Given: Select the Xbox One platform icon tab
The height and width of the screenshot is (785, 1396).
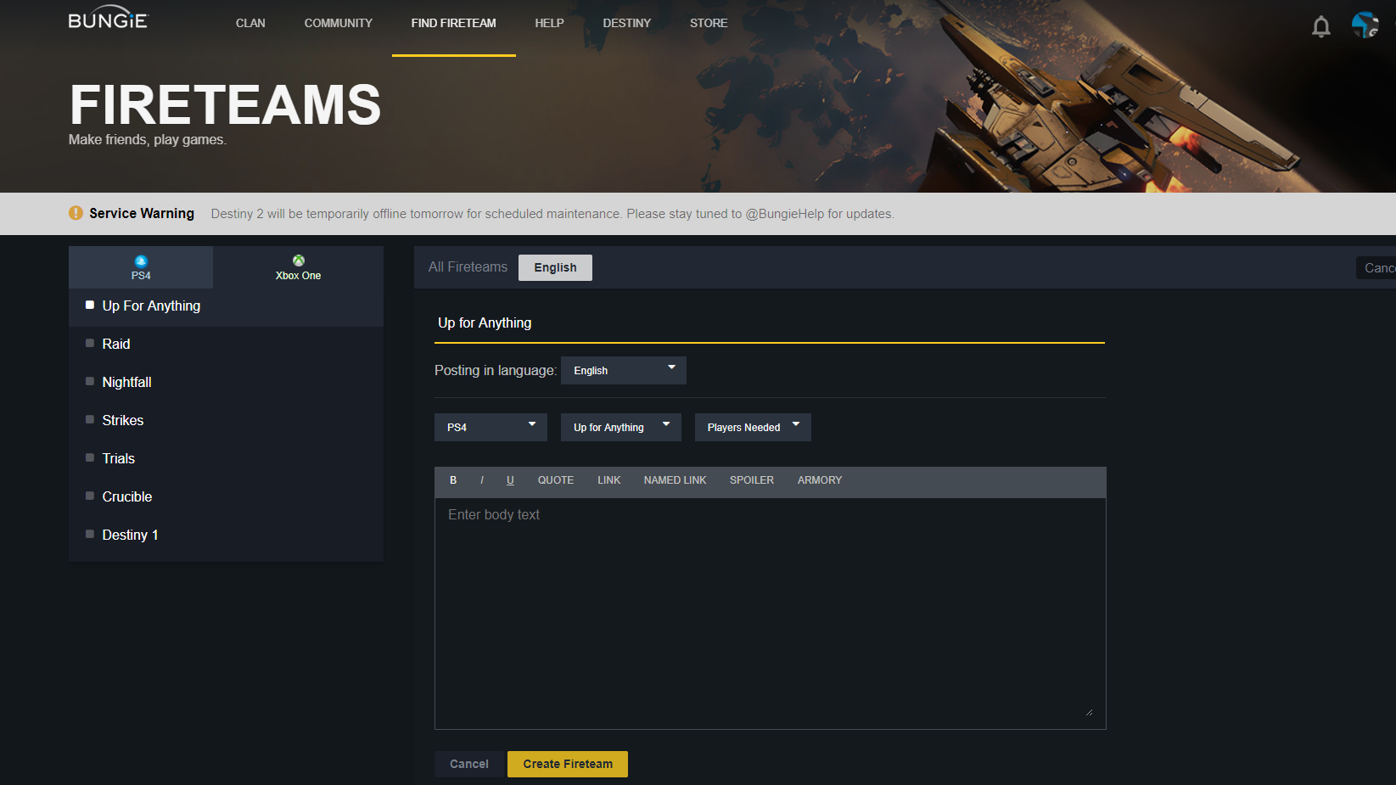Looking at the screenshot, I should 298,267.
